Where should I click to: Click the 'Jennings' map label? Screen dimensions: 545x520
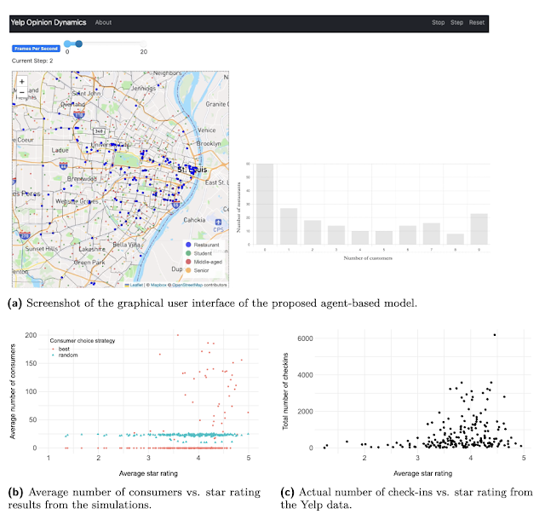(x=143, y=89)
